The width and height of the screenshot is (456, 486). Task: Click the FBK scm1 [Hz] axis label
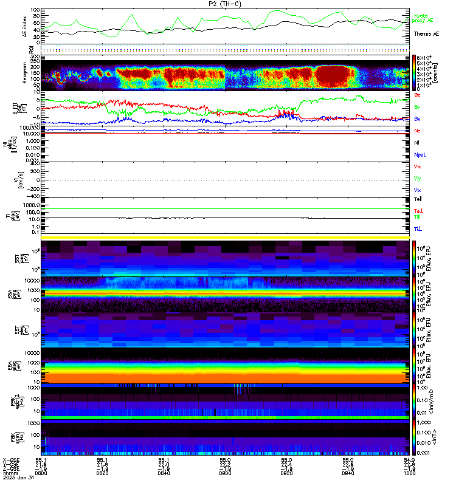point(17,437)
